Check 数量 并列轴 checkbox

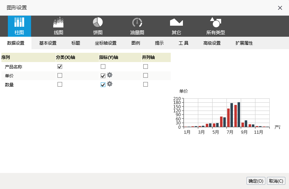145,84
